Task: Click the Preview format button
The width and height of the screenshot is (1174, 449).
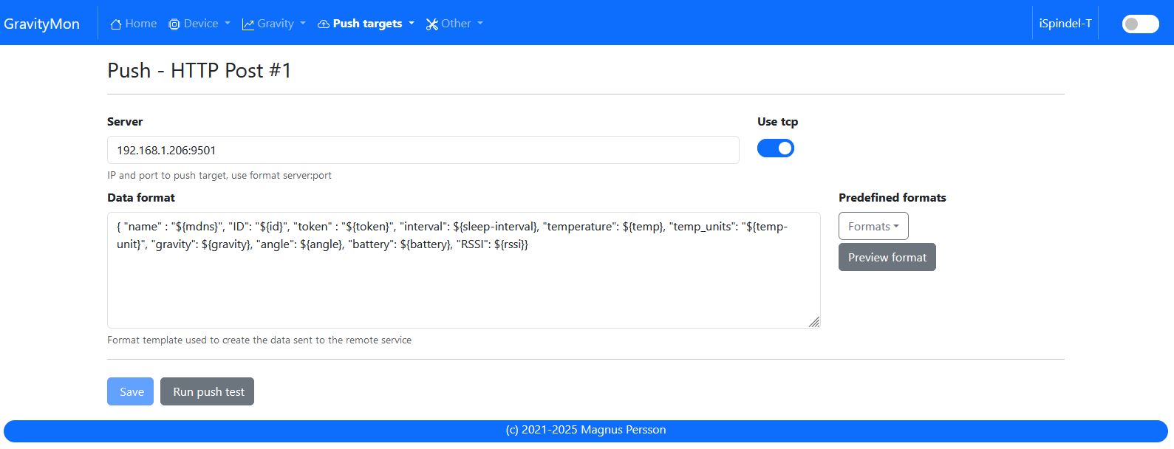Action: (x=887, y=257)
